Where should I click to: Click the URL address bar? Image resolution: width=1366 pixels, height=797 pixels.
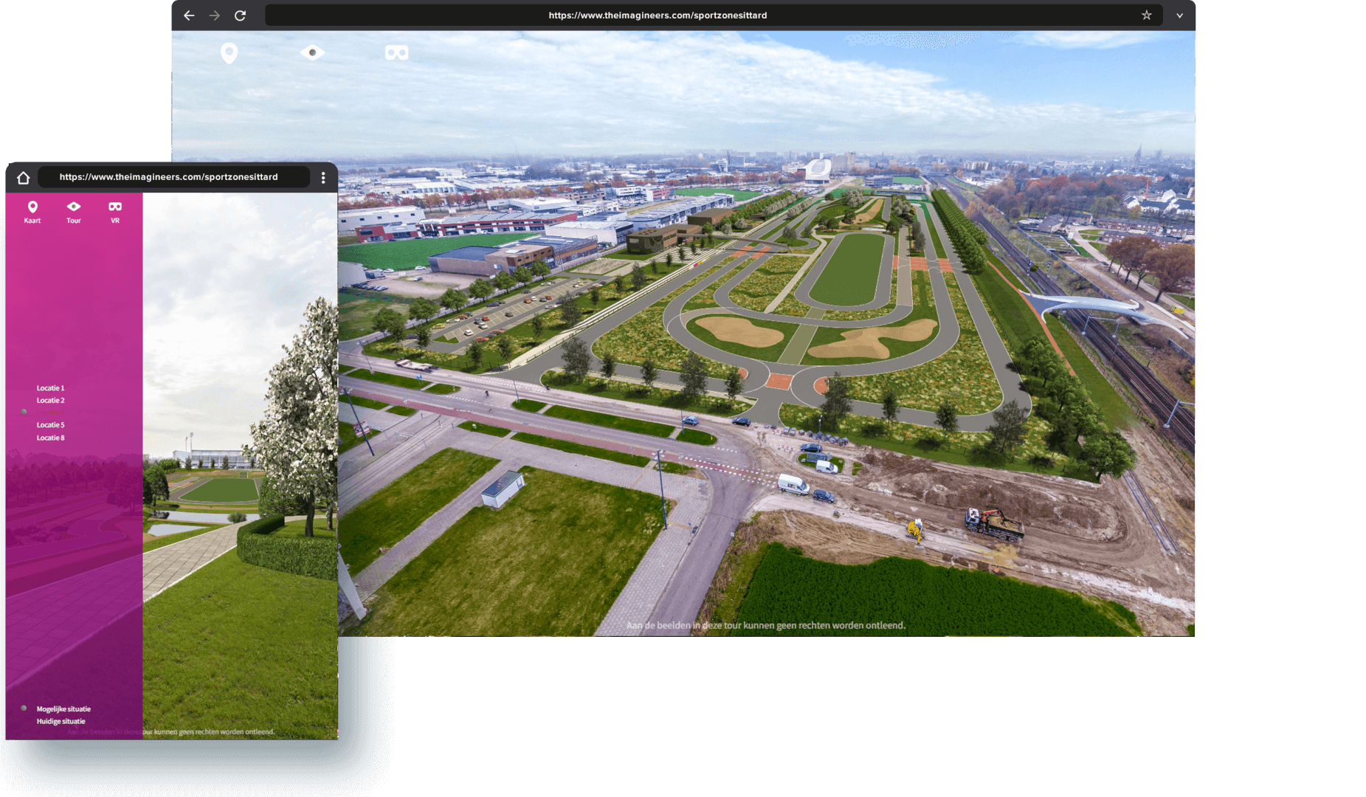click(x=657, y=15)
